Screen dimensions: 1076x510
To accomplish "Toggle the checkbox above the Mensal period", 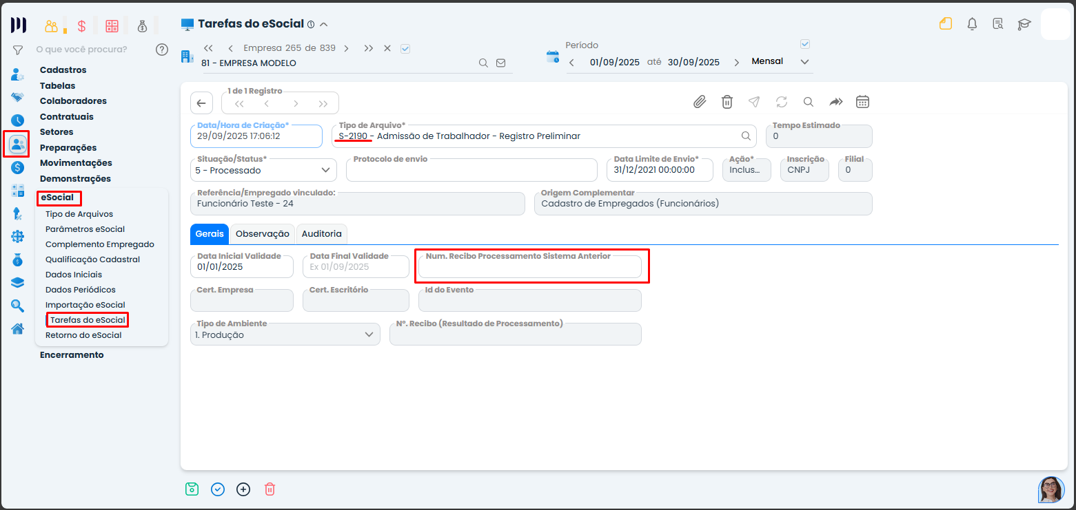I will click(804, 44).
